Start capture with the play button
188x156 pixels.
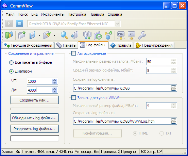pyautogui.click(x=9, y=24)
